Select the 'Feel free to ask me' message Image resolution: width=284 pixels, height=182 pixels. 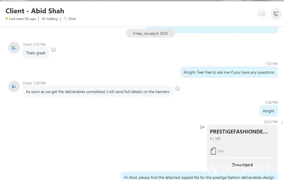(229, 73)
